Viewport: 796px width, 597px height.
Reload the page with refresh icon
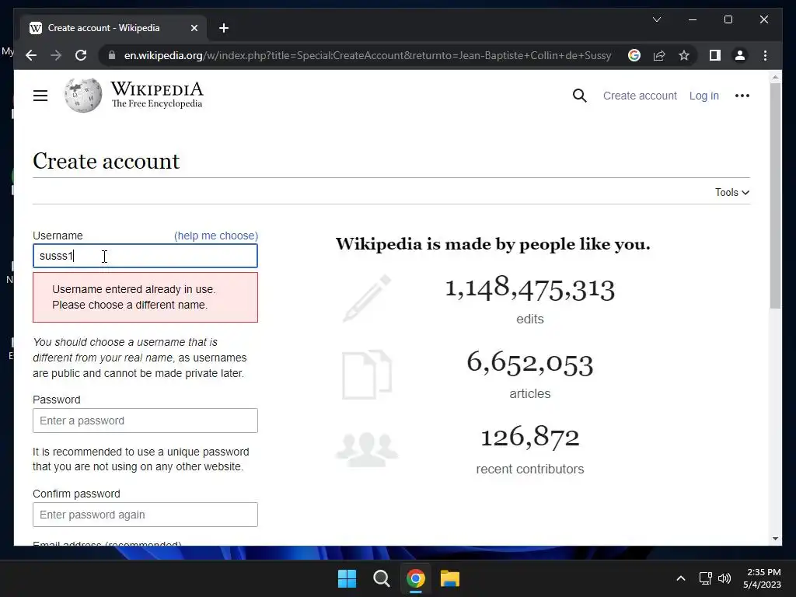pos(81,55)
